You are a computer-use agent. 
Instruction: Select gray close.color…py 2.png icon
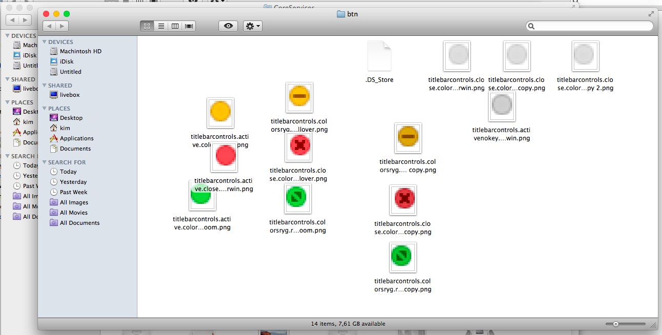[x=586, y=56]
